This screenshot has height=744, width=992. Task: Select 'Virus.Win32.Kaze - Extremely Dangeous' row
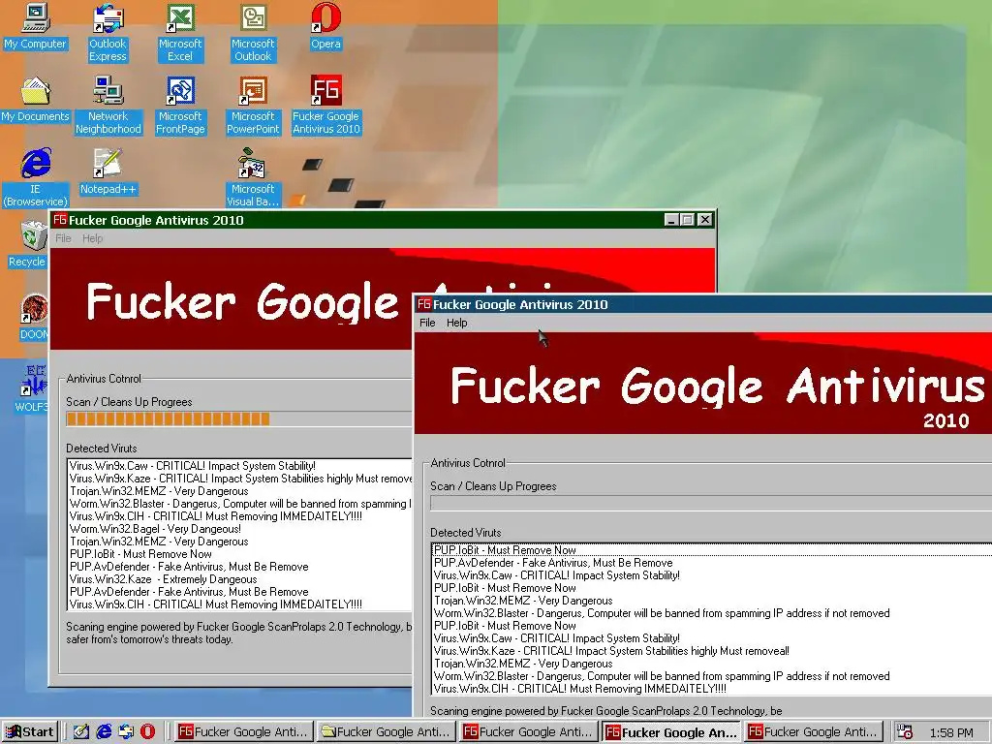coord(240,579)
